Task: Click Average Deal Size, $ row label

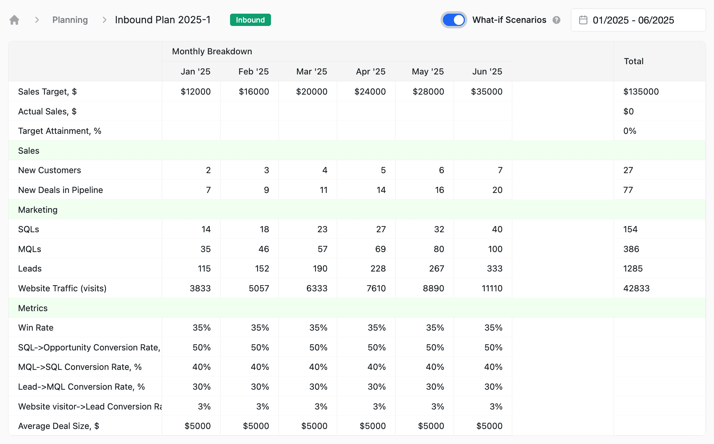Action: pyautogui.click(x=59, y=426)
